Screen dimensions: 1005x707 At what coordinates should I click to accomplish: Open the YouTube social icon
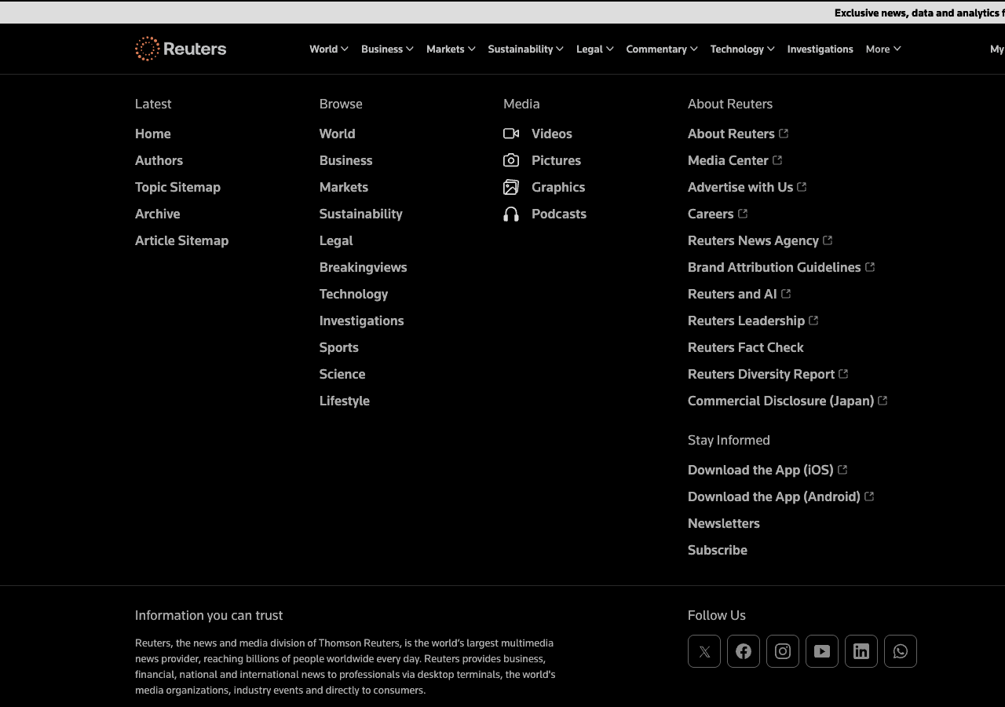point(822,651)
